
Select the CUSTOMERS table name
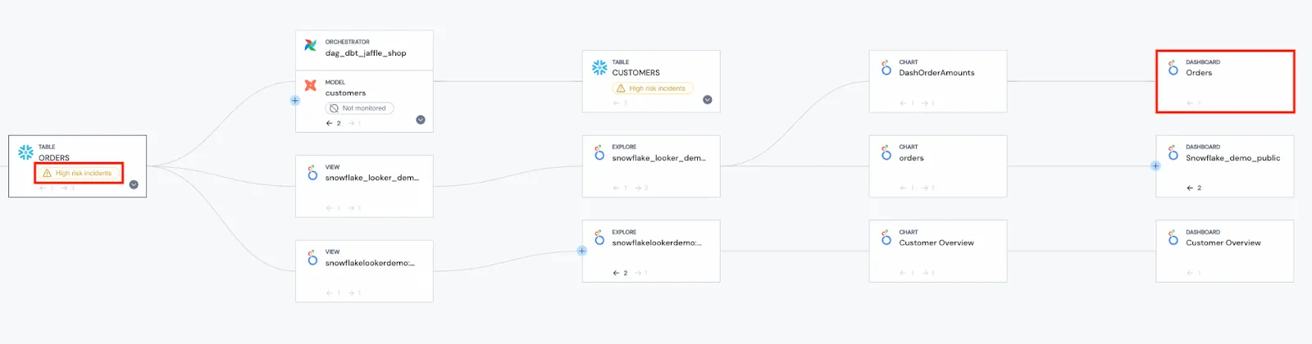[x=635, y=73]
